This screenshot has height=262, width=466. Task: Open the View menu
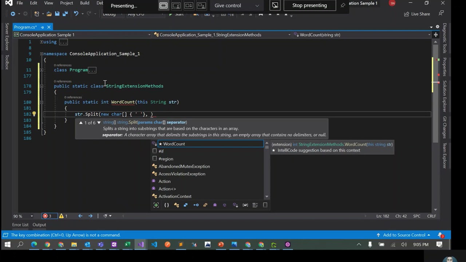[48, 3]
